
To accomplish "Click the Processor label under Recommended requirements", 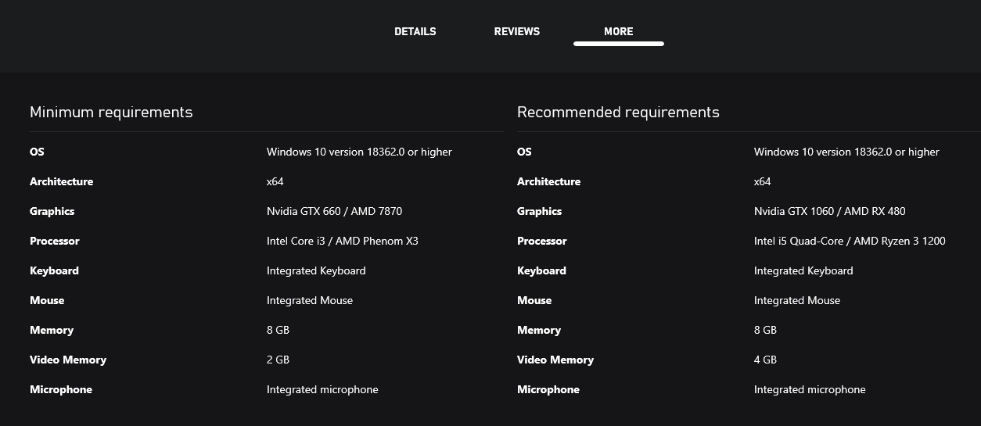I will tap(541, 241).
